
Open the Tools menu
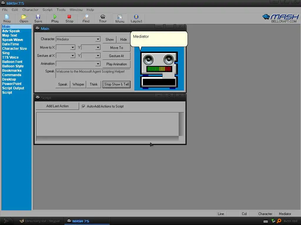click(61, 10)
